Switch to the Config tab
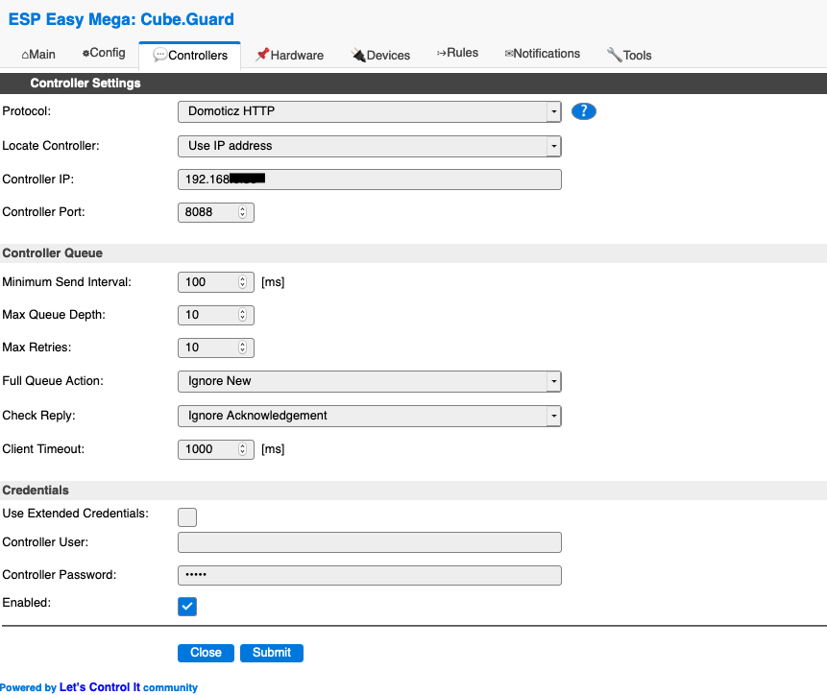 tap(104, 53)
